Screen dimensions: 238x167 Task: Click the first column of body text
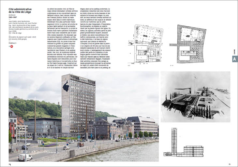[x=62, y=38]
